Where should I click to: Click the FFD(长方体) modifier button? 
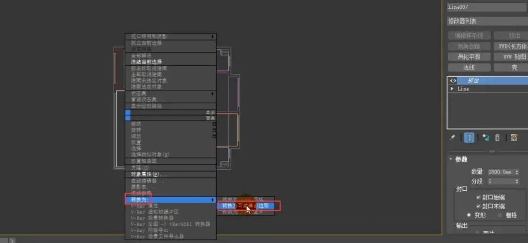tap(511, 46)
